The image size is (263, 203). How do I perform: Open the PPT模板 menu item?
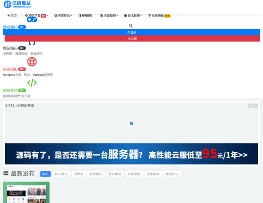(85, 16)
